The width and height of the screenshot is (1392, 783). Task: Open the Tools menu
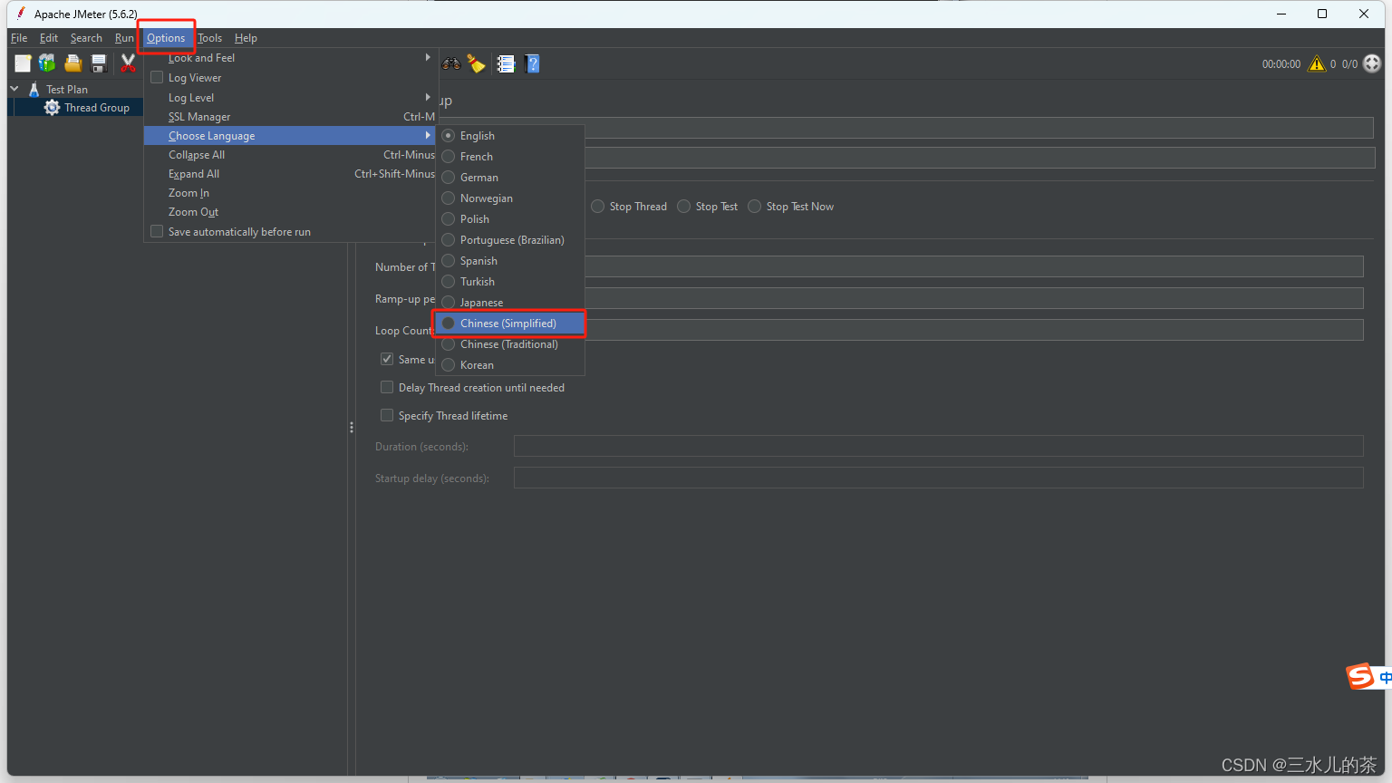[x=209, y=37]
